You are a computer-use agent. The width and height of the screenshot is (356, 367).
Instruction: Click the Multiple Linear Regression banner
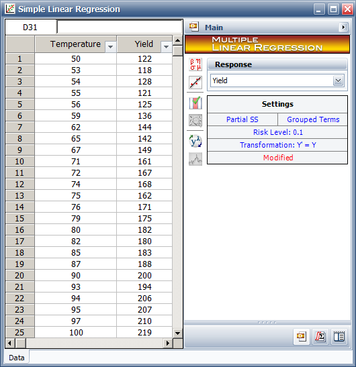tap(267, 44)
